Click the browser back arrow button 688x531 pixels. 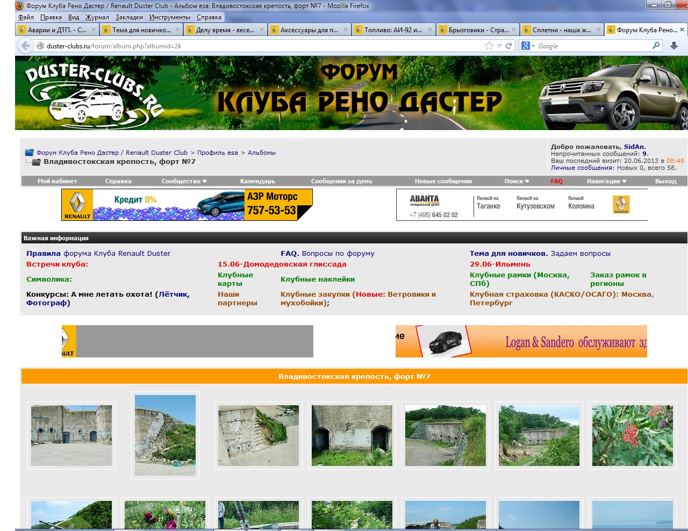click(25, 46)
